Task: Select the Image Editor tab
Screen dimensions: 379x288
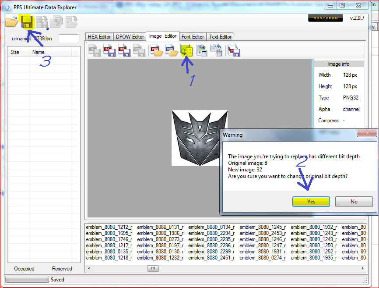Action: [163, 36]
